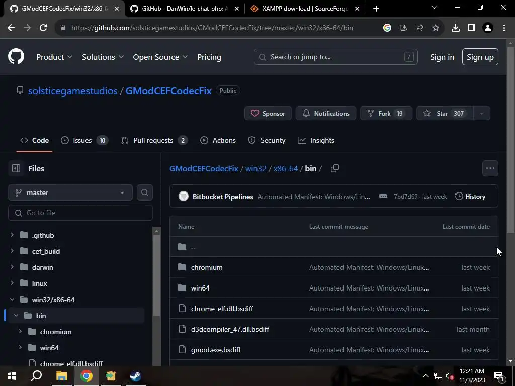The image size is (515, 386).
Task: Focus the Go to file field
Action: [80, 213]
